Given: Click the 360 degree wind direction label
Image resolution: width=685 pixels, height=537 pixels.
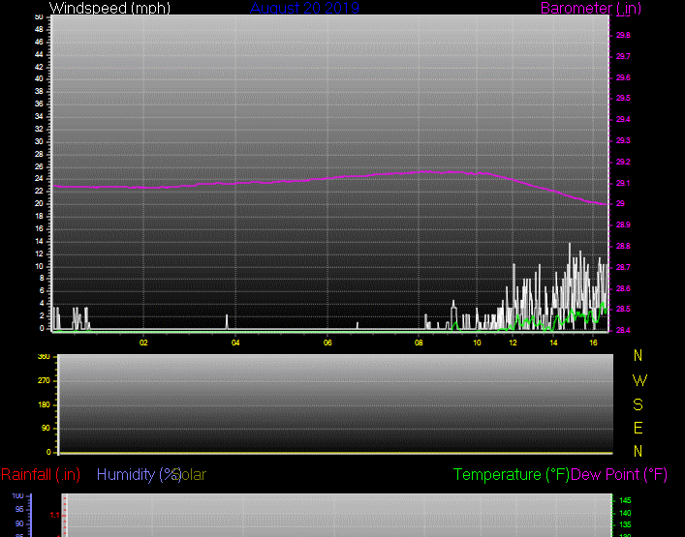Looking at the screenshot, I should 44,357.
